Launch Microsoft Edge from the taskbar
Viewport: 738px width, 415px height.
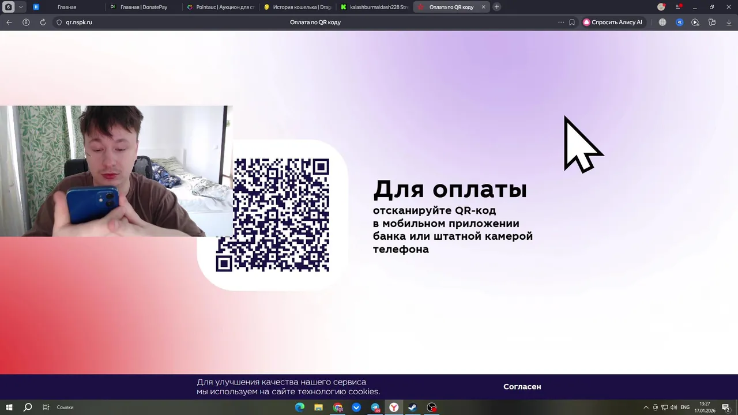coord(300,408)
